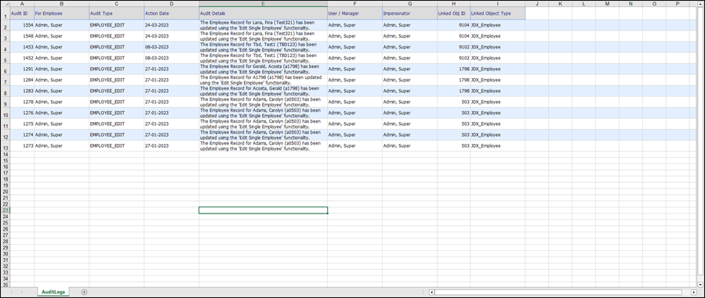Click previous sheet navigation arrow
This screenshot has width=705, height=298.
pos(11,293)
